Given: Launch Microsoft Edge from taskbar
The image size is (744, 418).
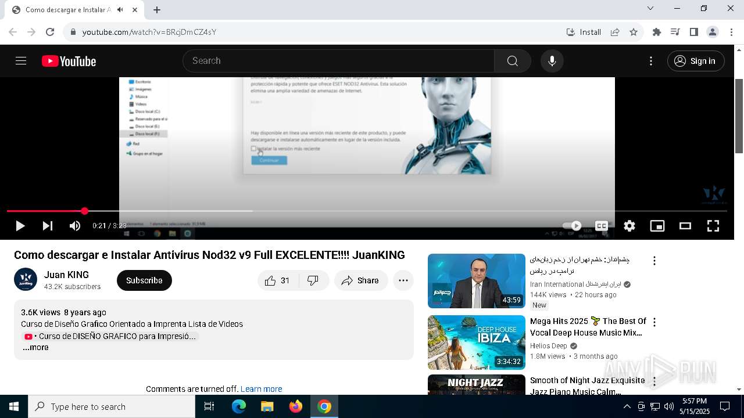Looking at the screenshot, I should tap(239, 406).
